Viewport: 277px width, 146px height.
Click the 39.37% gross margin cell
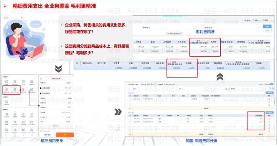(215, 47)
